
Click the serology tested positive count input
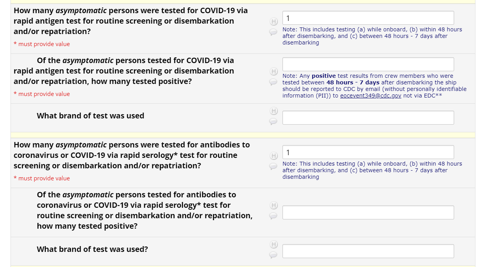click(368, 212)
